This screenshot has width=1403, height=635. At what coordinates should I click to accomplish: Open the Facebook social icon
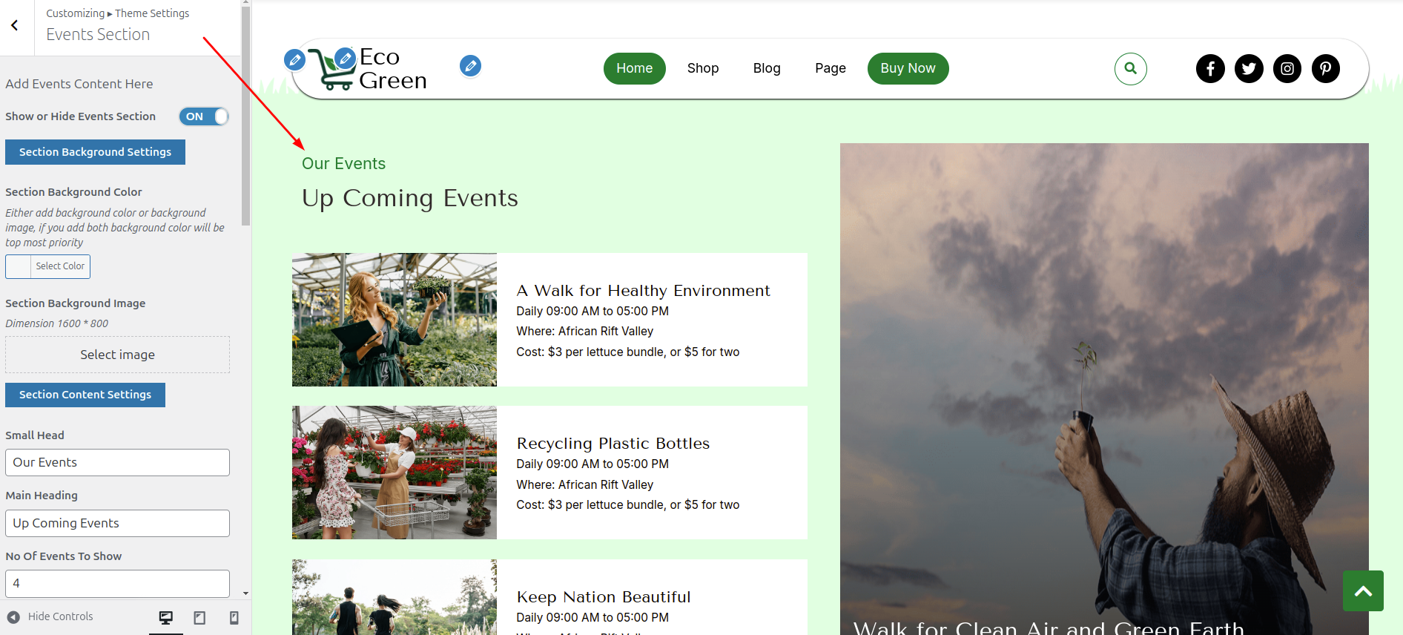point(1210,68)
